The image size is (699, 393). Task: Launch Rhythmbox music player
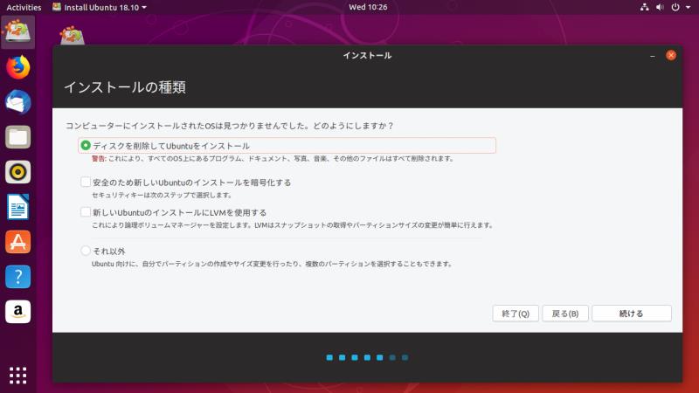17,172
